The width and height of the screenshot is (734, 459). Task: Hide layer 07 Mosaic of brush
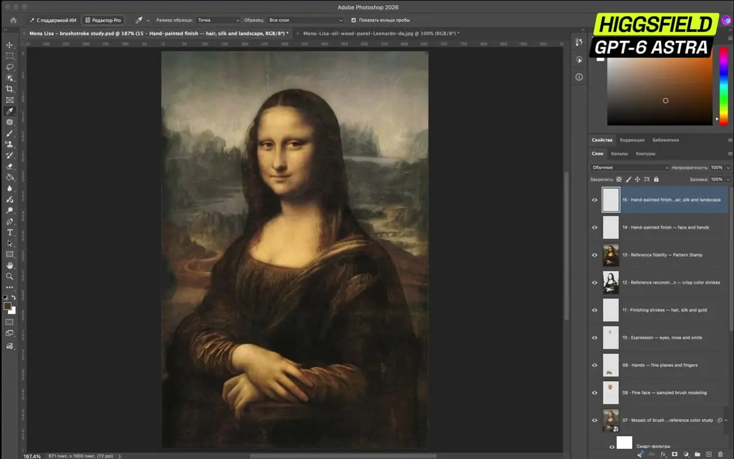click(595, 420)
